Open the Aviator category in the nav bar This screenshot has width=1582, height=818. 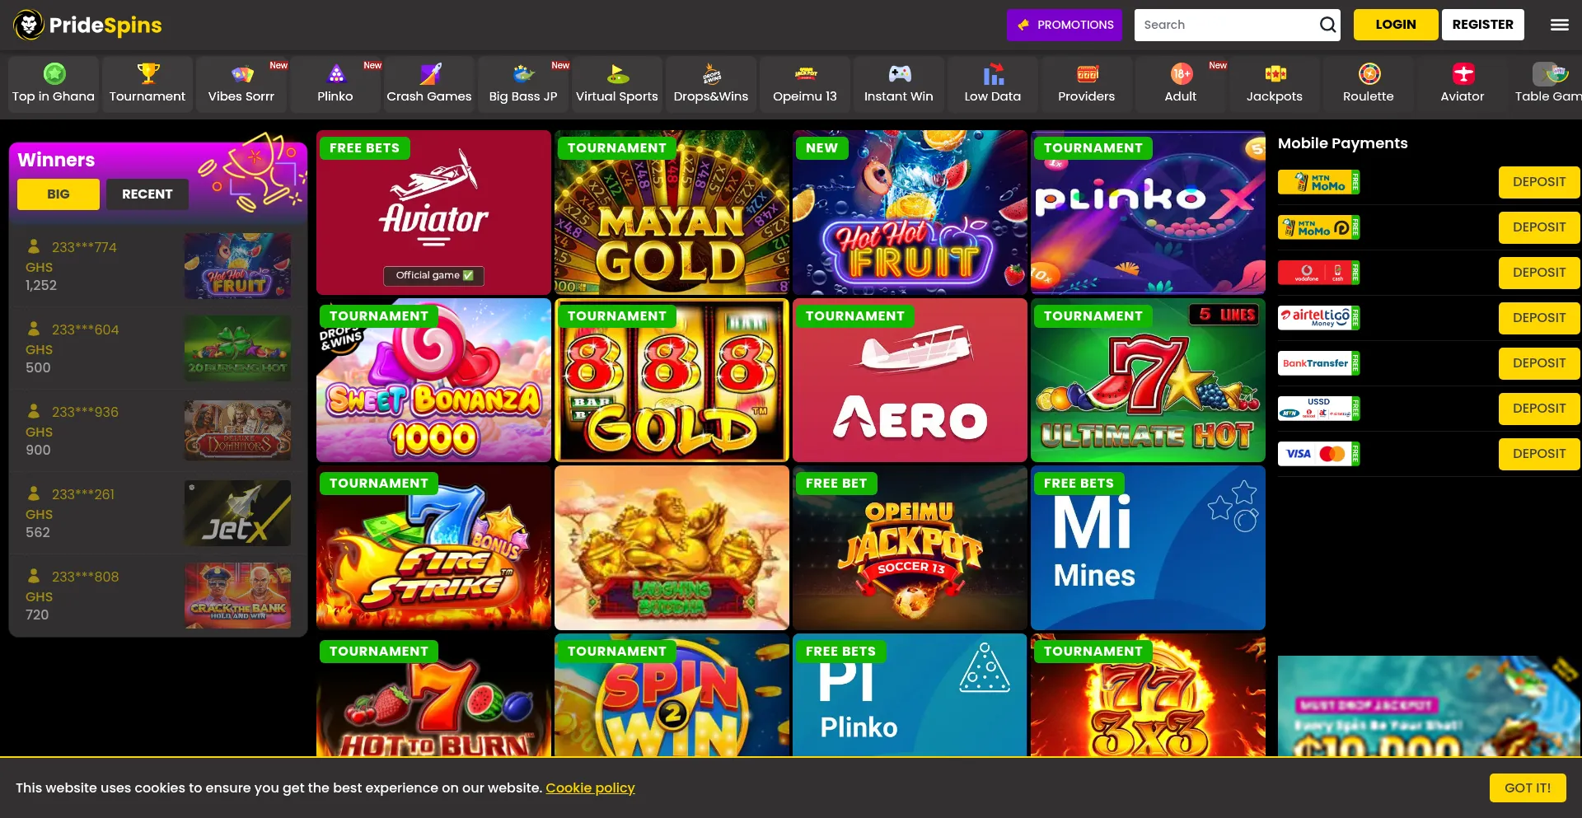(1463, 84)
